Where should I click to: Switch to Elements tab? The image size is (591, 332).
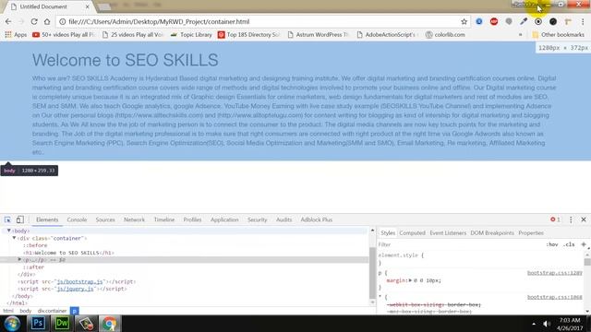(47, 219)
